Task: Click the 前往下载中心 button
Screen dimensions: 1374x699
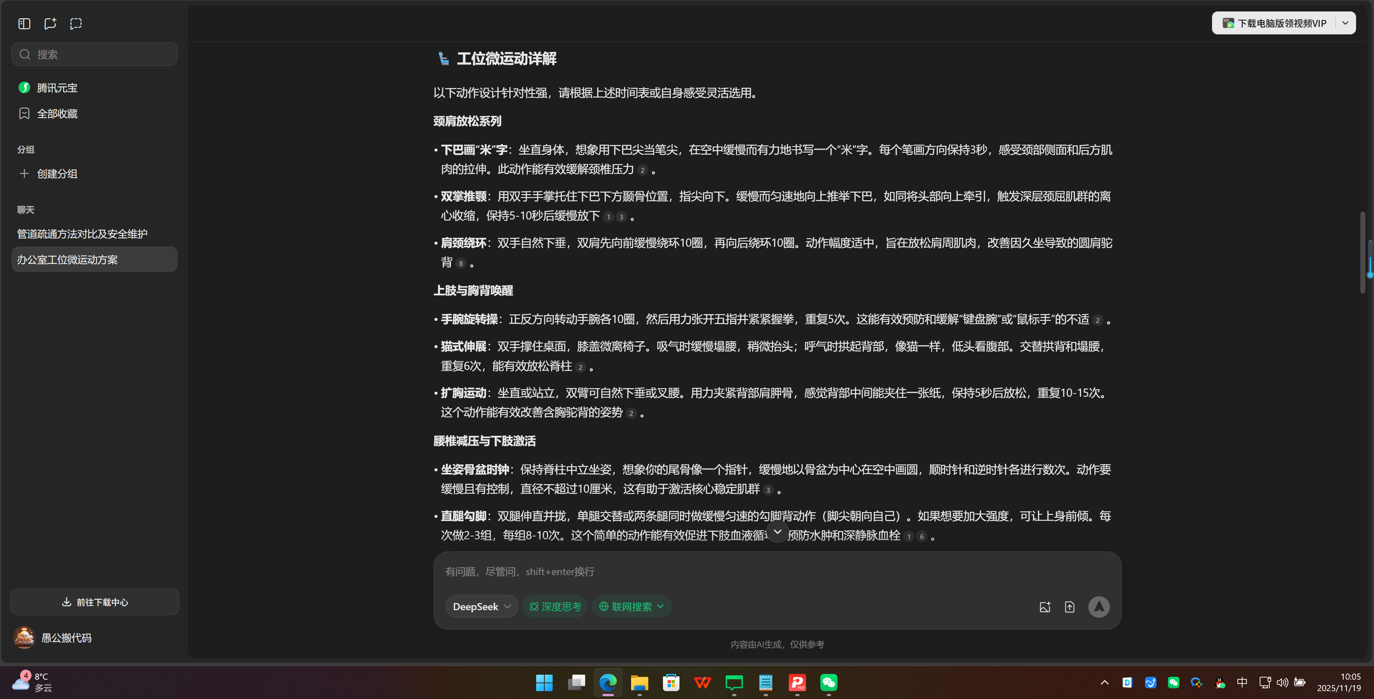Action: click(94, 602)
